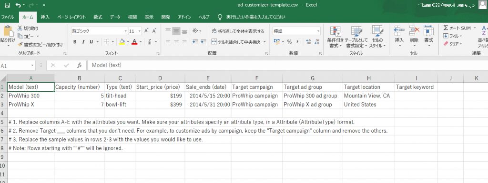The width and height of the screenshot is (488, 183).
Task: Align cell text right
Action: (184, 42)
